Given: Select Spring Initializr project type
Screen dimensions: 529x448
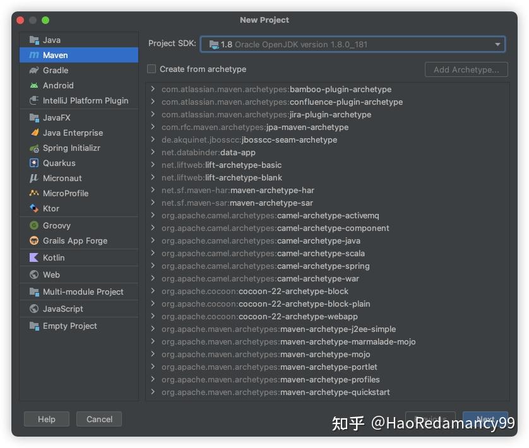Looking at the screenshot, I should coord(79,148).
